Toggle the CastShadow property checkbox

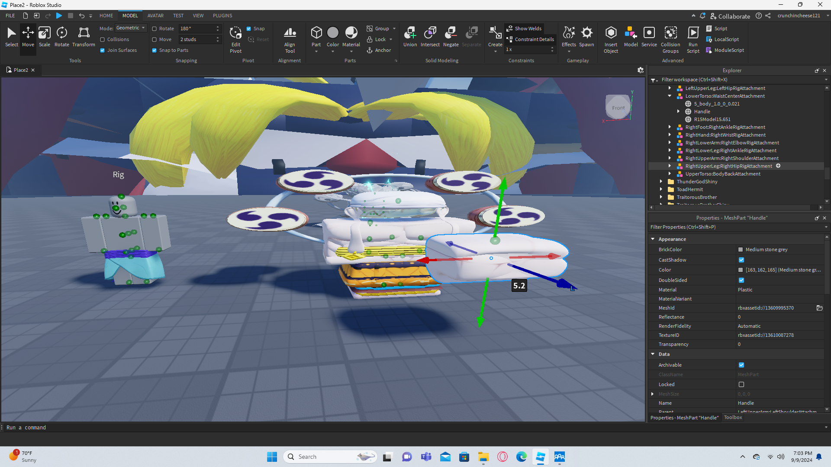pyautogui.click(x=741, y=260)
